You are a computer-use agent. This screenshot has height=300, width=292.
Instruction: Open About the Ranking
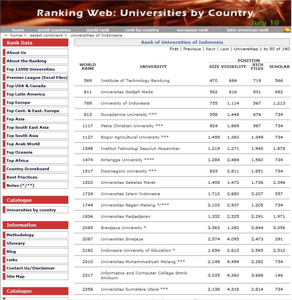(36, 61)
